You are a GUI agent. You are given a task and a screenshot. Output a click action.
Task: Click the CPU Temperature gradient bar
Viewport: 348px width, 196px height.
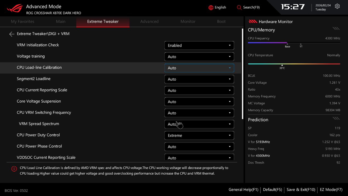pos(294,64)
